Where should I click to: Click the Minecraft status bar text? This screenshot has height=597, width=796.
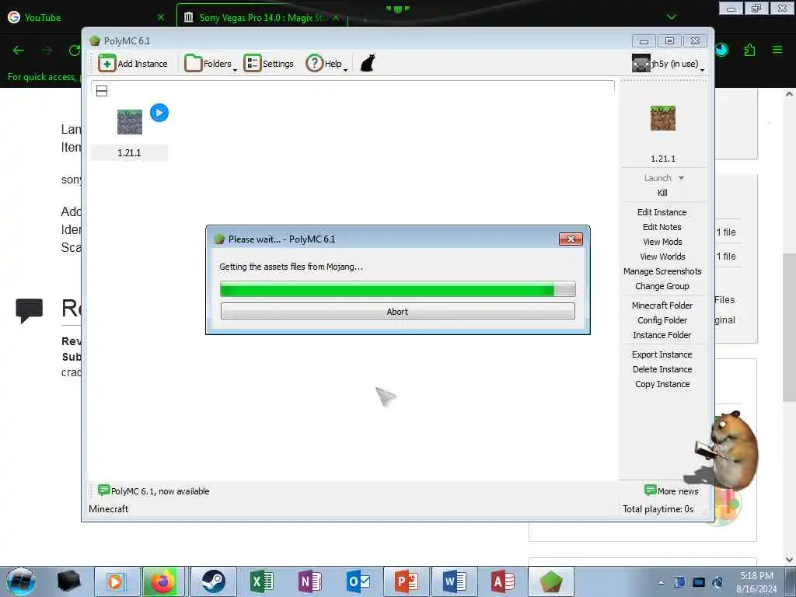click(109, 508)
